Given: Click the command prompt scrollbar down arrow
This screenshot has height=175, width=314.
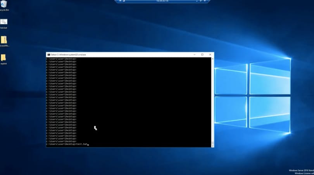Looking at the screenshot, I should (212, 146).
